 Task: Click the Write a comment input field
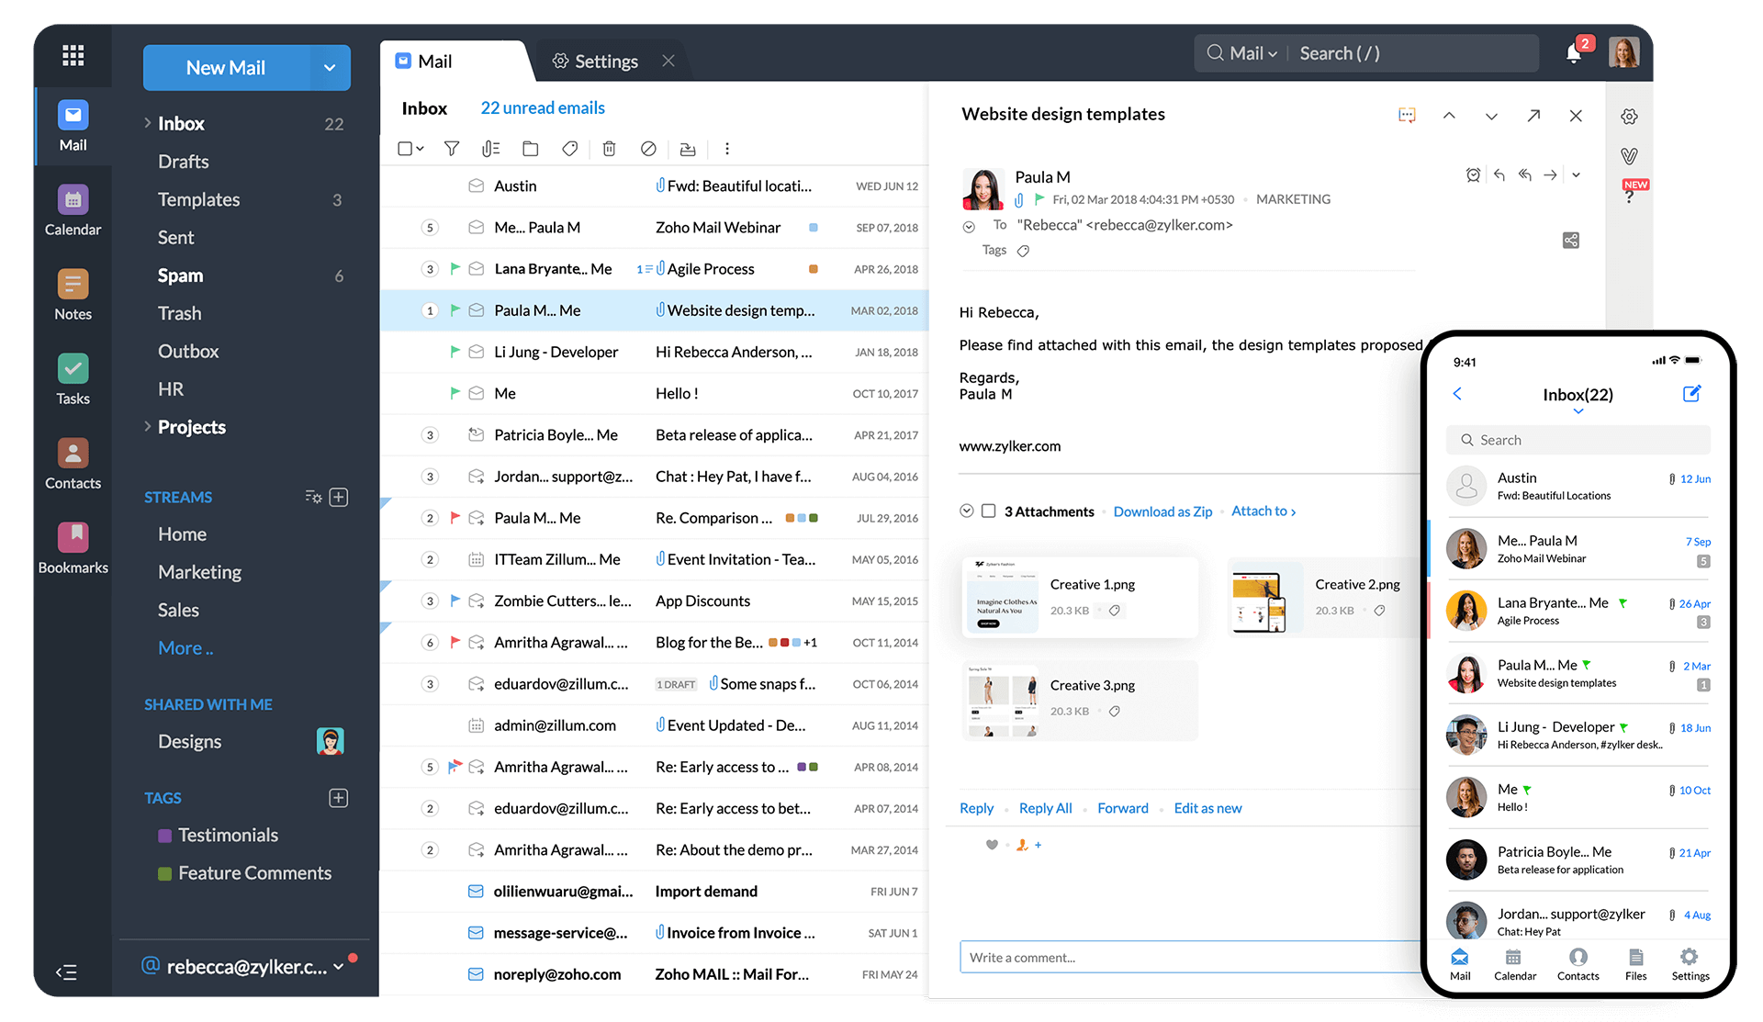coord(1193,956)
